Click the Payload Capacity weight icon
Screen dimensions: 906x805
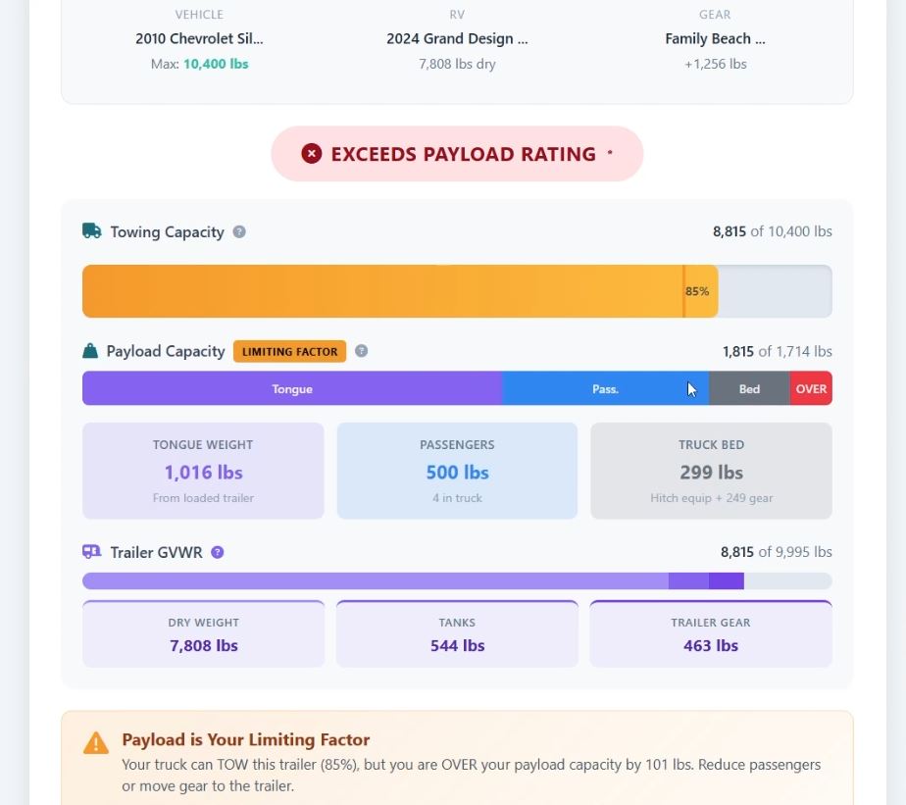pyautogui.click(x=90, y=351)
